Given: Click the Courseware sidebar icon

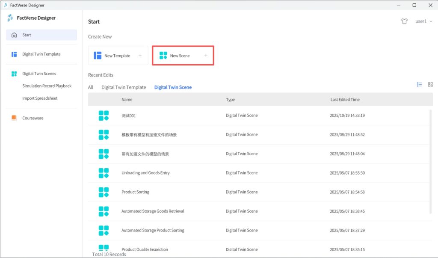Looking at the screenshot, I should pyautogui.click(x=14, y=118).
